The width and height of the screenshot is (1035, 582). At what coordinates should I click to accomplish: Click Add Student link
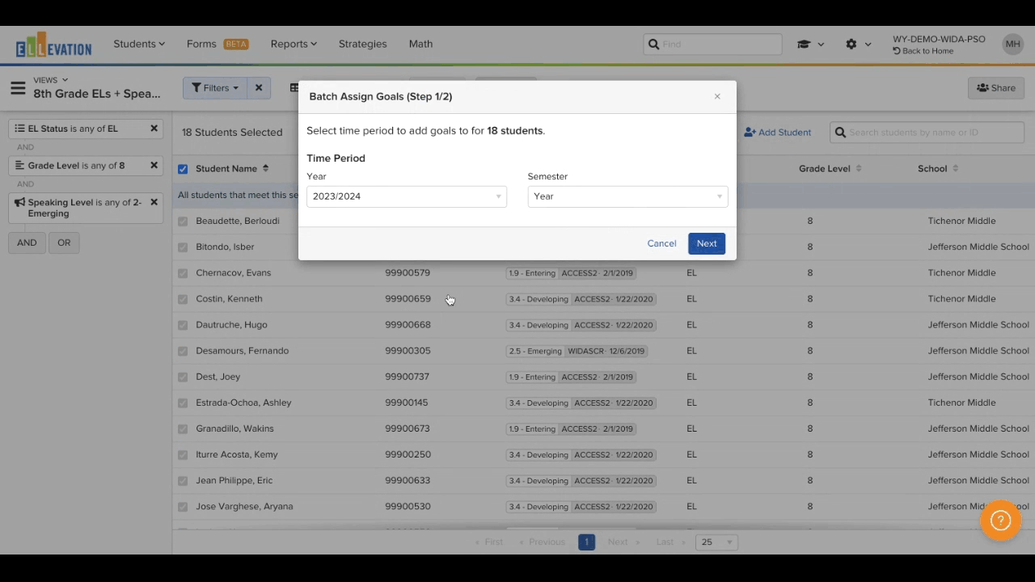tap(777, 133)
